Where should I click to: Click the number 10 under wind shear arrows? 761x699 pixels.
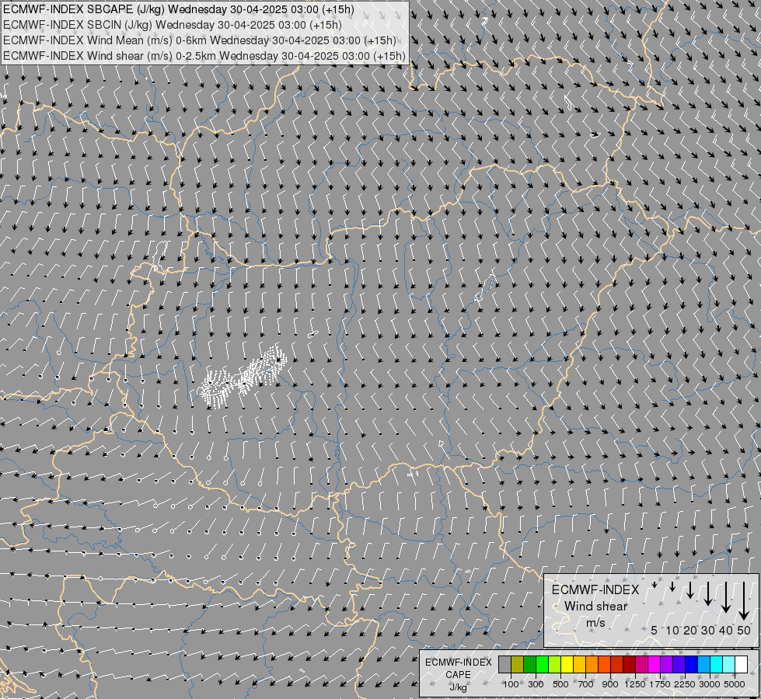[x=672, y=630]
